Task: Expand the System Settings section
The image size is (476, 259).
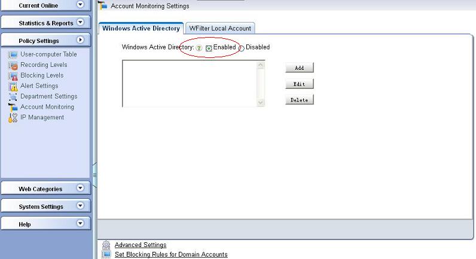Action: [x=81, y=206]
